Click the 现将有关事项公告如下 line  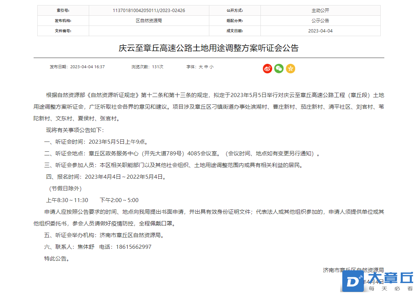point(75,130)
